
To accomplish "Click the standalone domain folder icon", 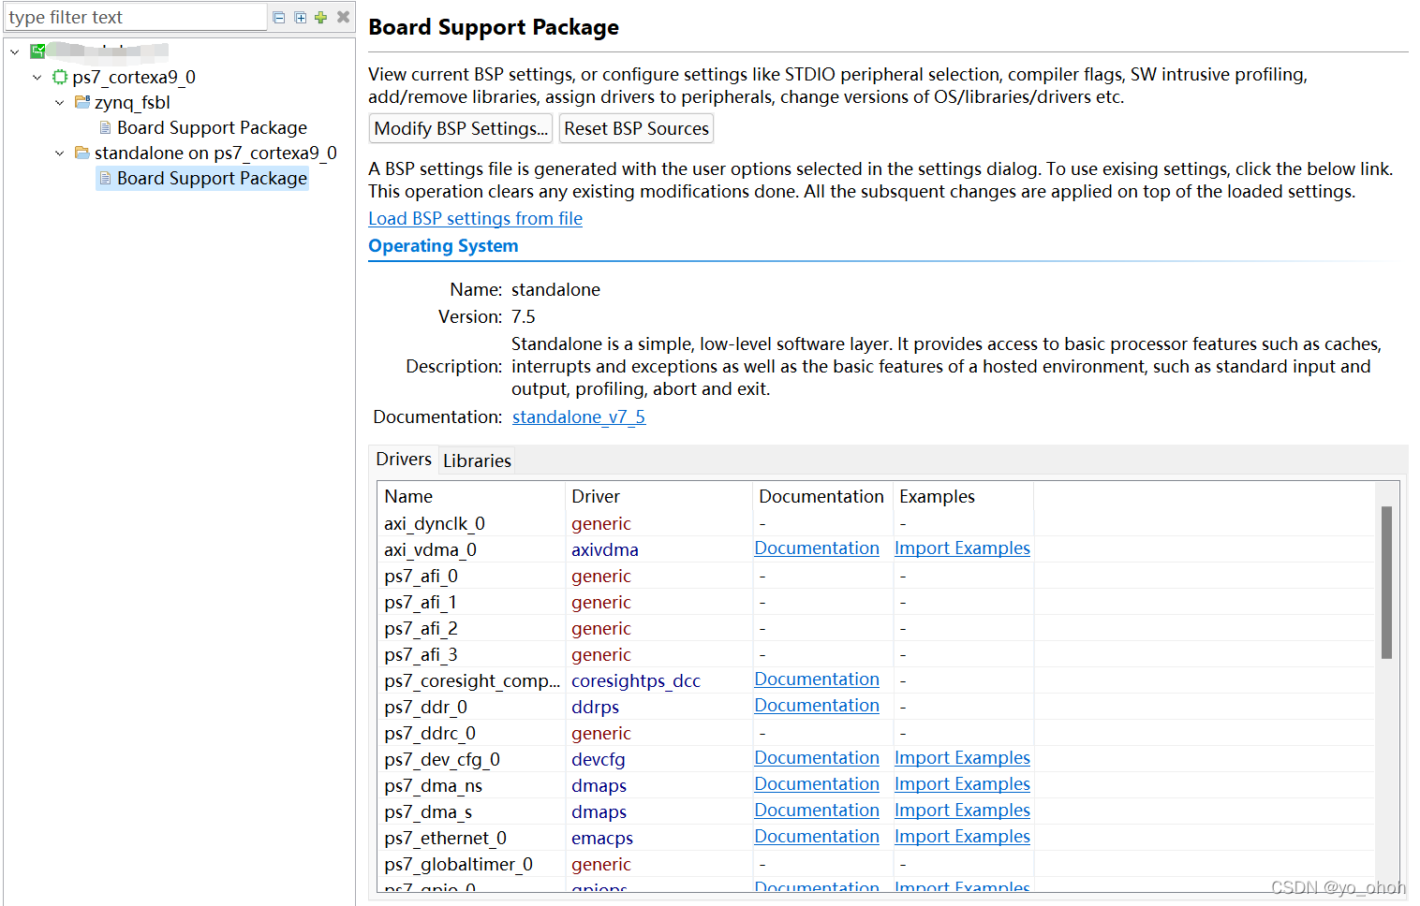I will coord(82,153).
